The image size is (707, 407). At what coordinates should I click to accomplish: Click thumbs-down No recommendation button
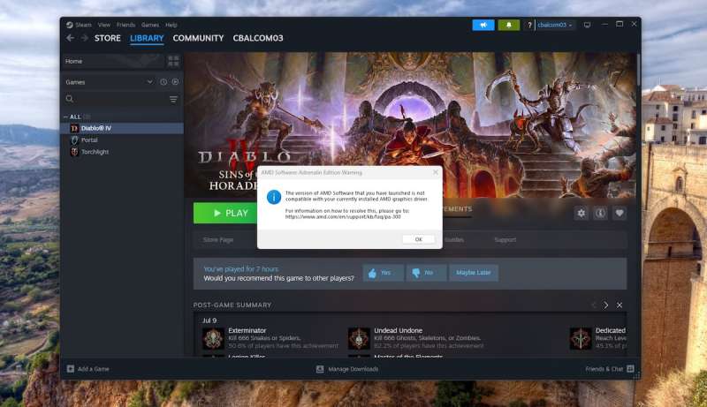pyautogui.click(x=426, y=273)
